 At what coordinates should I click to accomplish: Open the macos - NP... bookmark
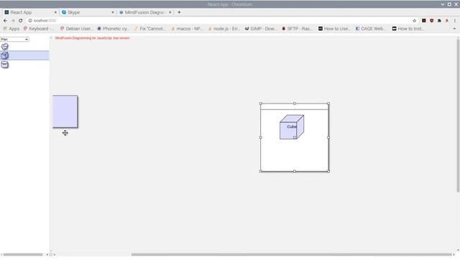[x=187, y=29]
